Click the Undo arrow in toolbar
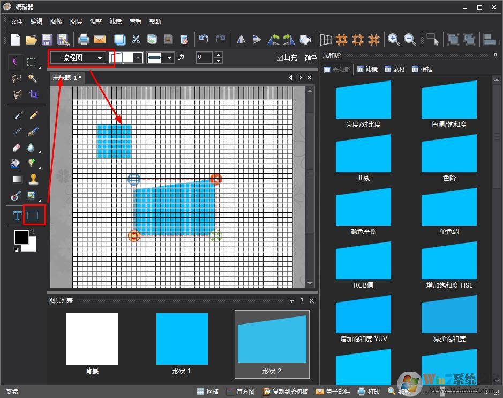 tap(204, 39)
